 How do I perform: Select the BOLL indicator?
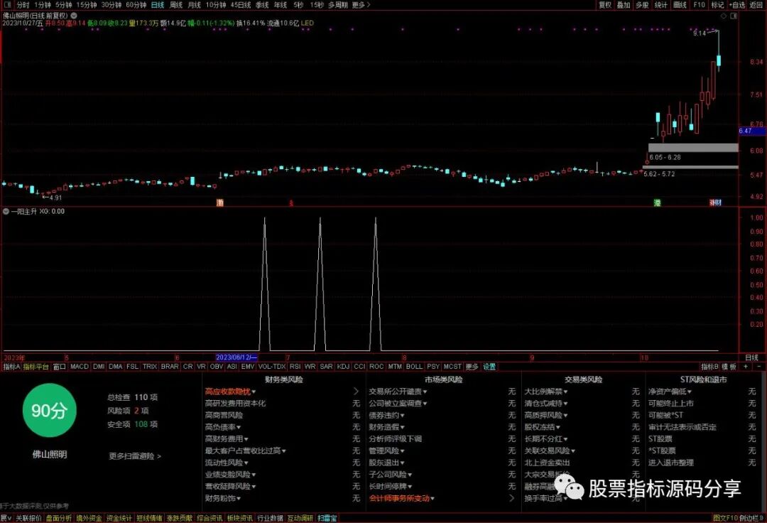coord(414,367)
